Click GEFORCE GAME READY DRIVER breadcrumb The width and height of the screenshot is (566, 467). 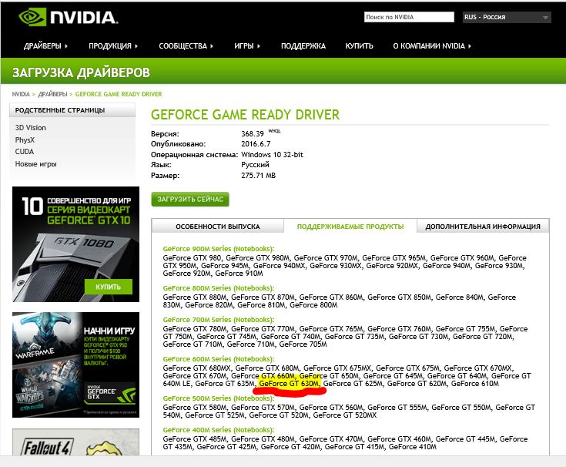point(119,94)
